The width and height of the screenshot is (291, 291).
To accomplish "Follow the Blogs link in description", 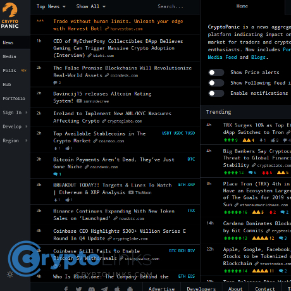I will pyautogui.click(x=258, y=57).
